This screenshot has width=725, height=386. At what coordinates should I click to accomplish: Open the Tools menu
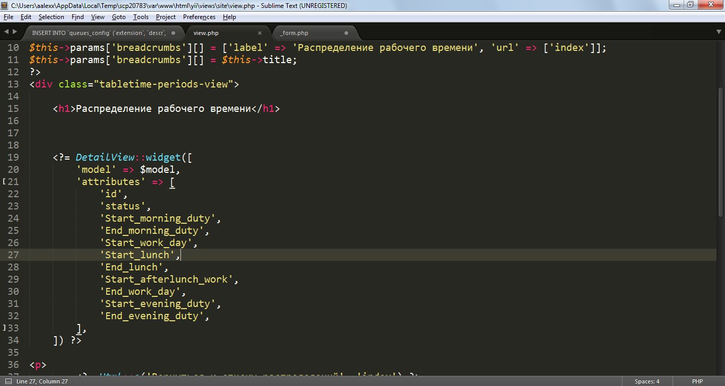[x=141, y=17]
